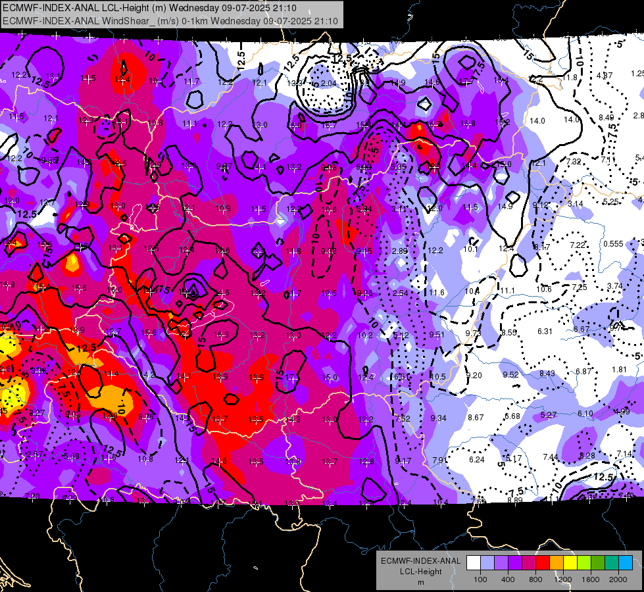This screenshot has height=592, width=644.
Task: Click the map value 8.49
Action: pyautogui.click(x=607, y=118)
